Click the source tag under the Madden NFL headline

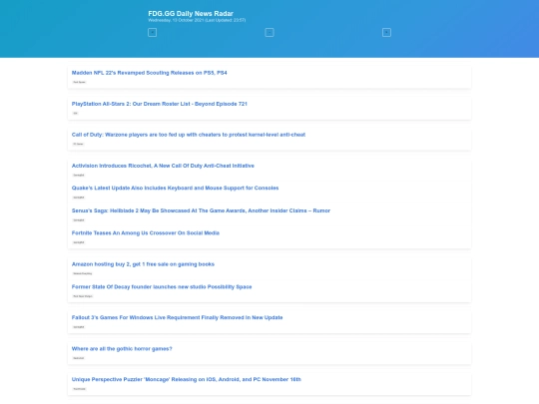click(x=80, y=82)
